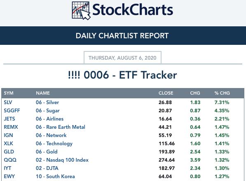
Task: Click the StockCharts wordmark text
Action: point(133,10)
